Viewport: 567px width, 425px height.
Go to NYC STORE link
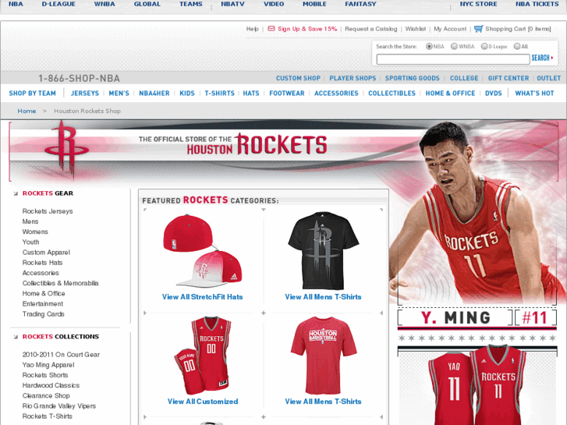click(478, 4)
